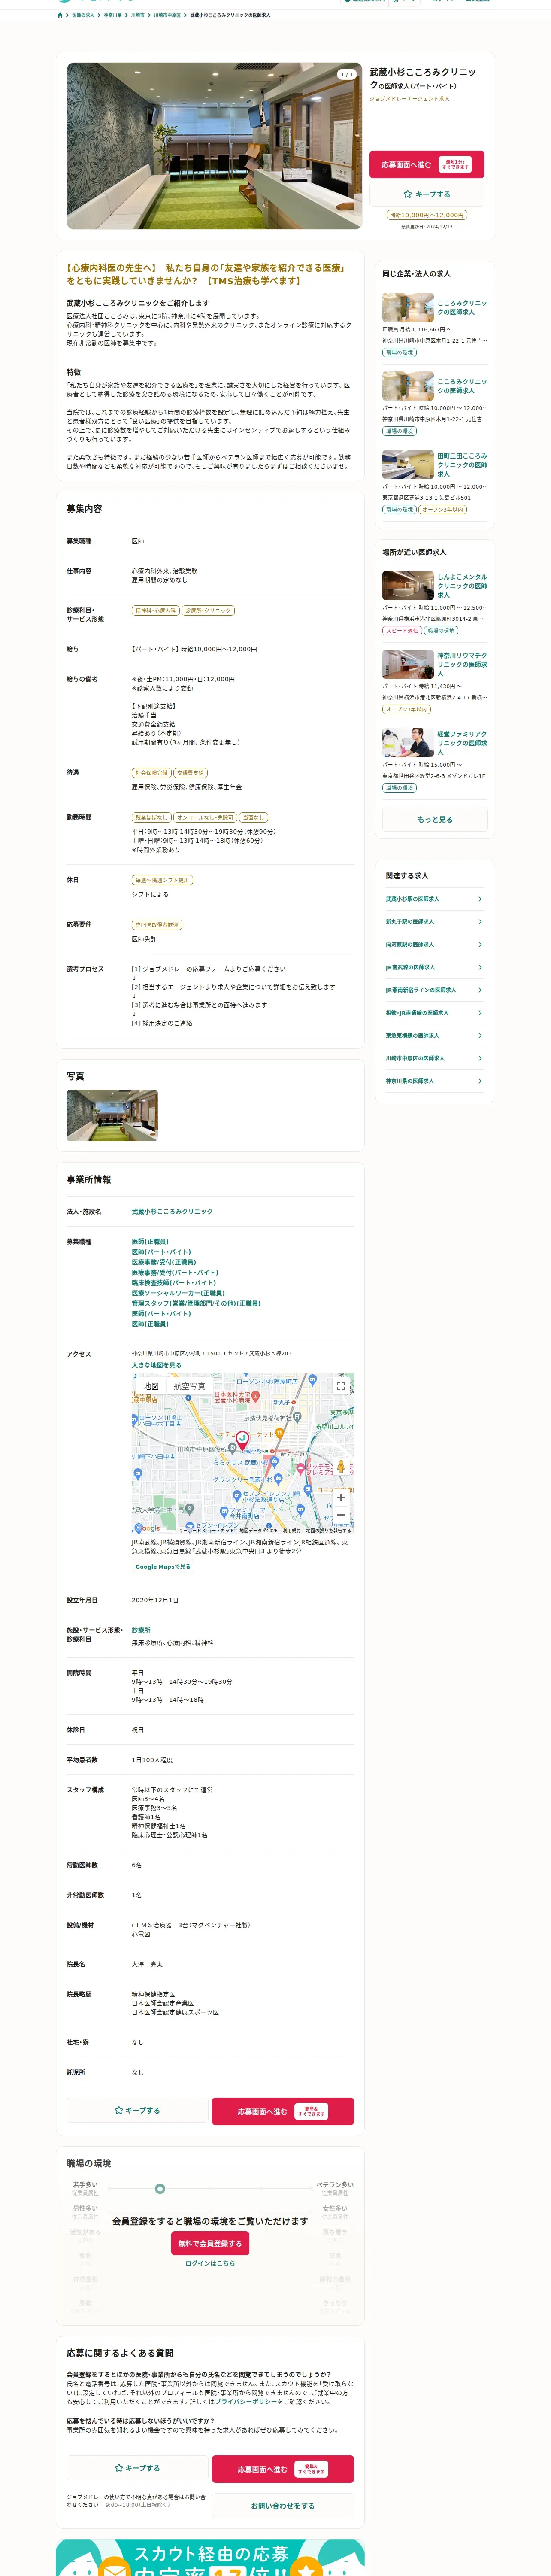Open 武蔵小杉こころみクリニック facility link

pyautogui.click(x=172, y=1211)
